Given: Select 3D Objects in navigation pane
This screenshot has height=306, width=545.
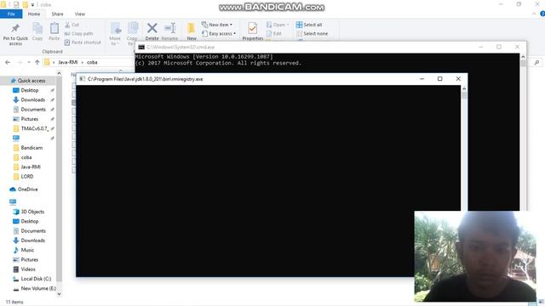Looking at the screenshot, I should [x=32, y=212].
